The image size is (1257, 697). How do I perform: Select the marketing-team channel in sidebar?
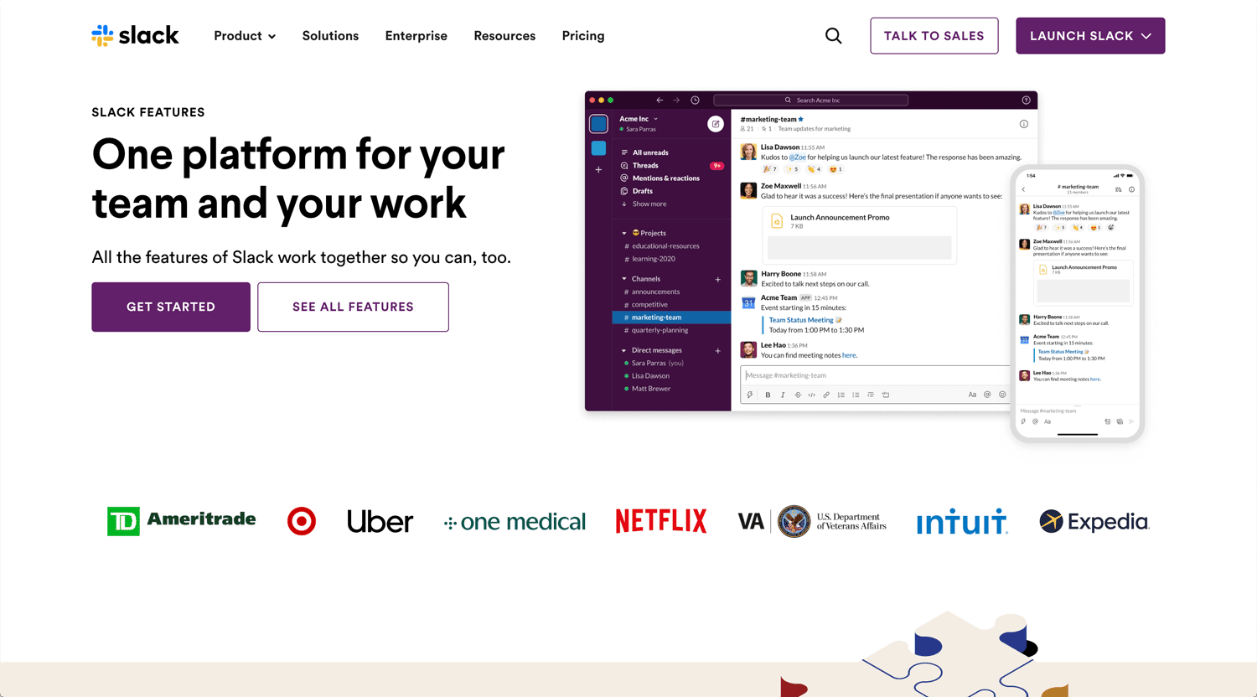click(x=672, y=318)
